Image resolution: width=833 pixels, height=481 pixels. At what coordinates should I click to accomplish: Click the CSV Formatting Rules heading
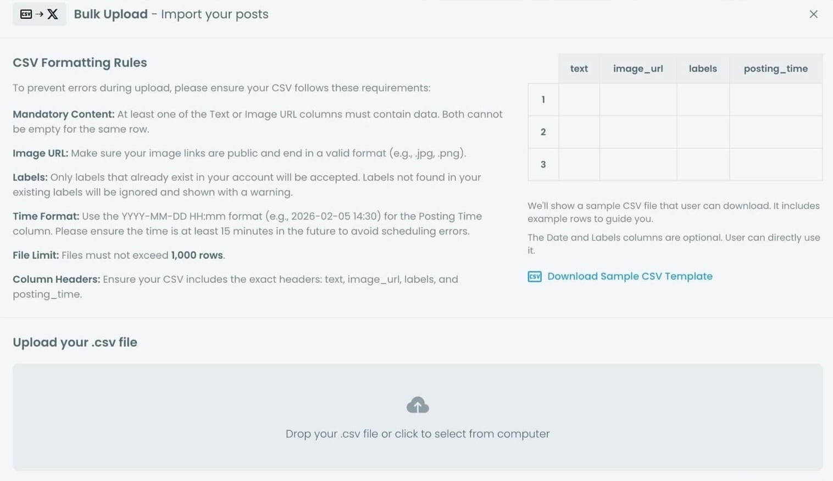click(80, 63)
